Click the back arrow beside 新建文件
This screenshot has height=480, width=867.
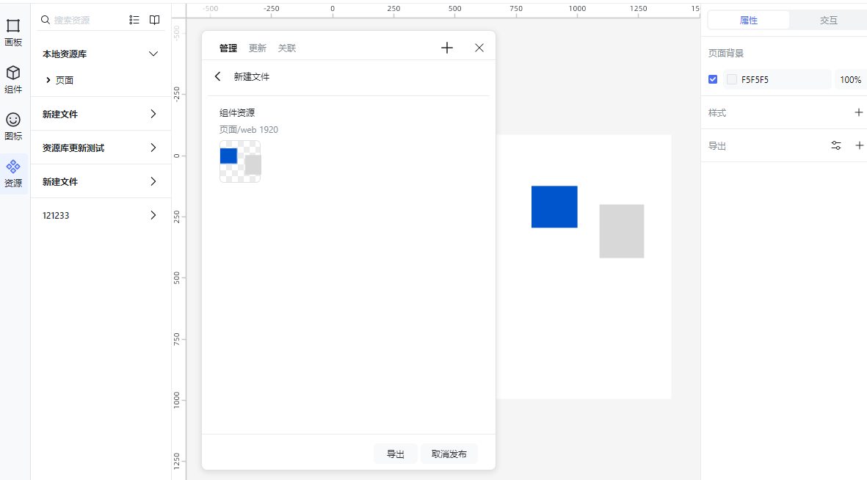pos(217,76)
